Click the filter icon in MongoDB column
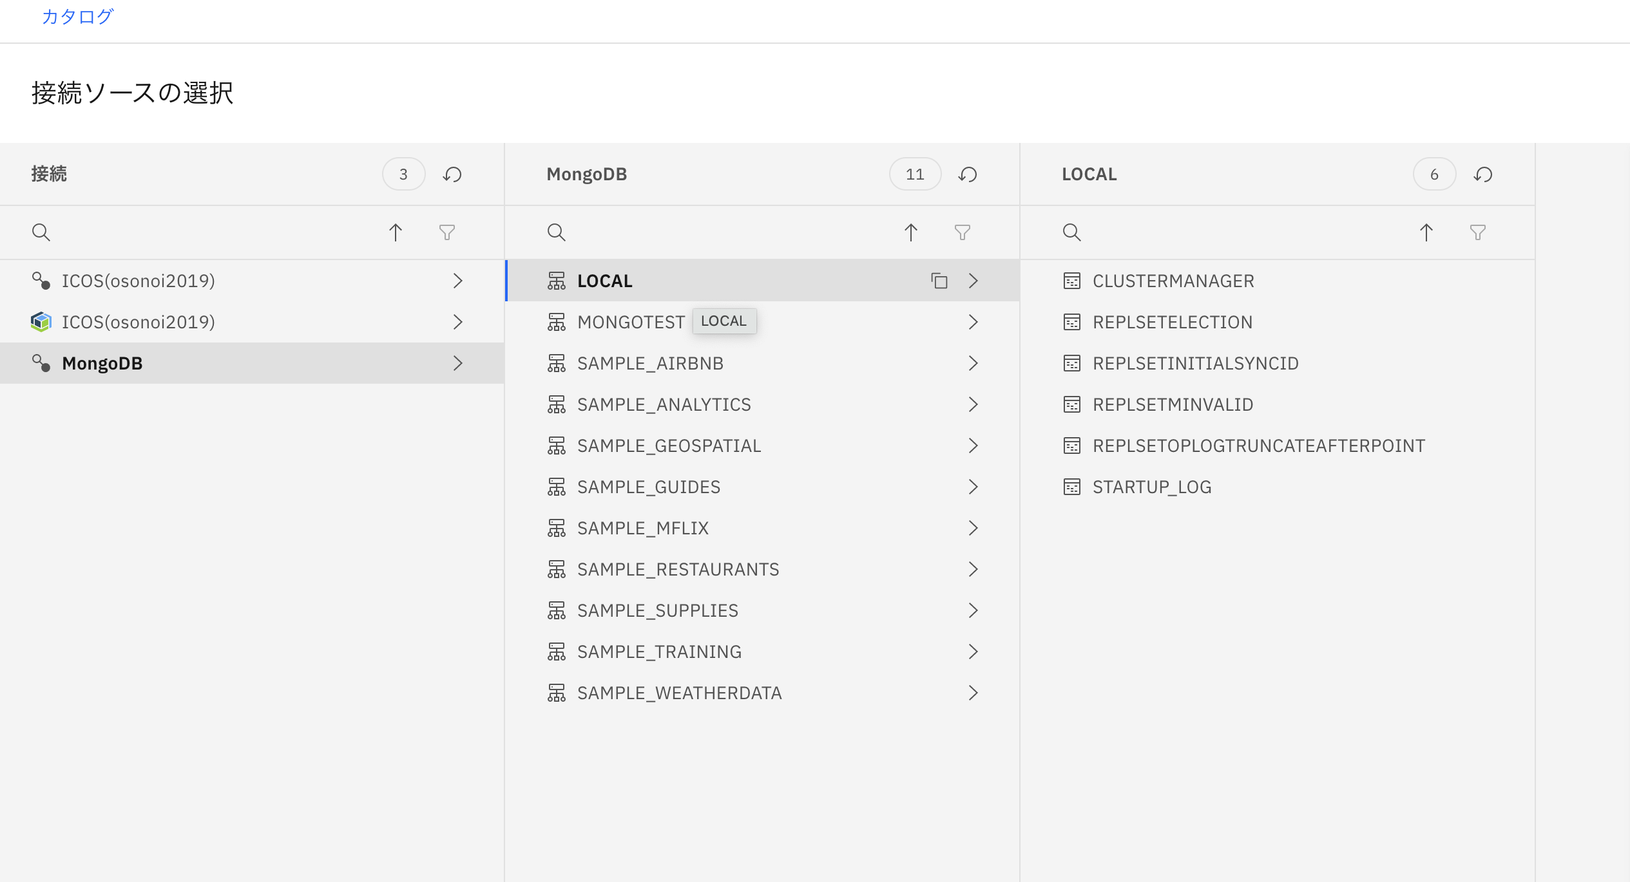This screenshot has height=882, width=1630. click(x=963, y=232)
